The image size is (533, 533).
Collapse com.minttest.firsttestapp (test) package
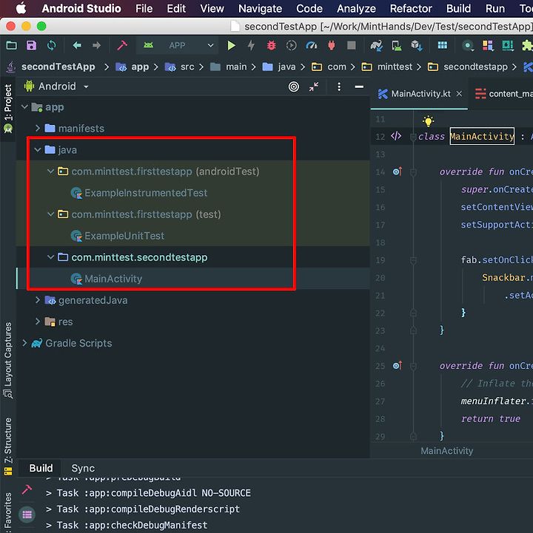[51, 214]
